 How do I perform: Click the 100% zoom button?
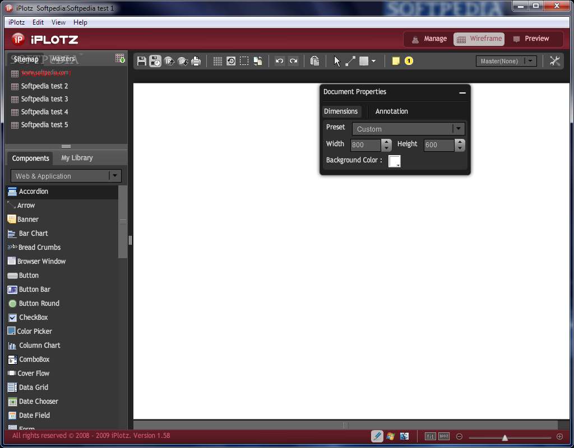coord(444,436)
